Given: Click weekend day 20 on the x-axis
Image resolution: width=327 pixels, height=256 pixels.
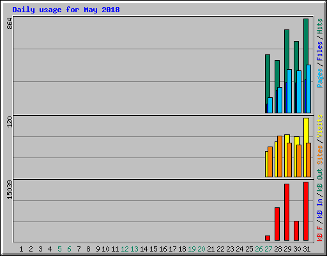Looking at the screenshot, I should click(201, 249).
